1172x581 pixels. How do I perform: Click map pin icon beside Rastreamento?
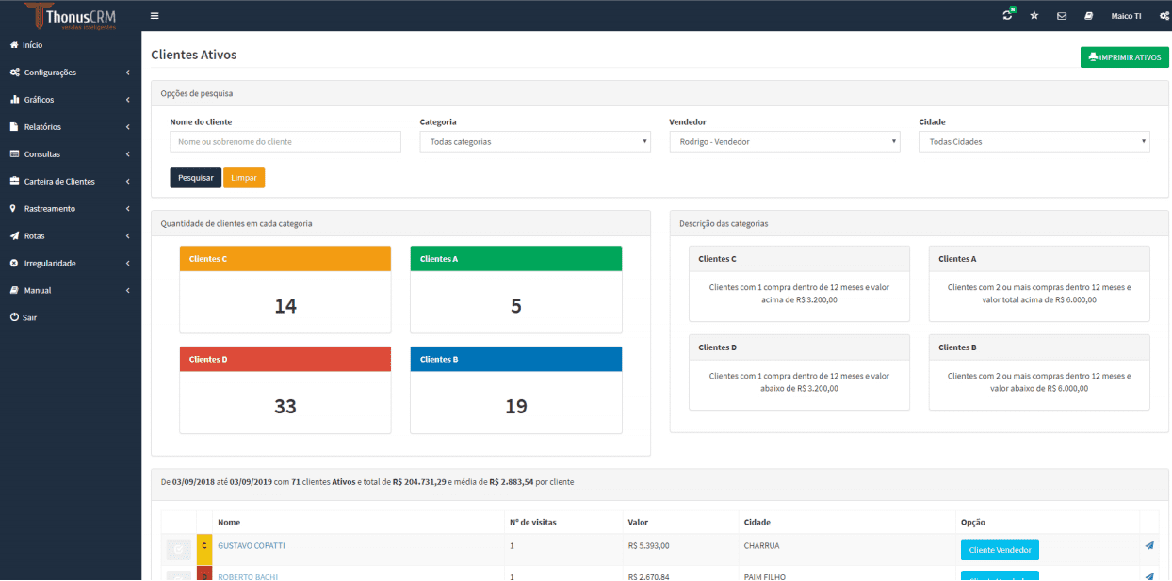point(14,209)
